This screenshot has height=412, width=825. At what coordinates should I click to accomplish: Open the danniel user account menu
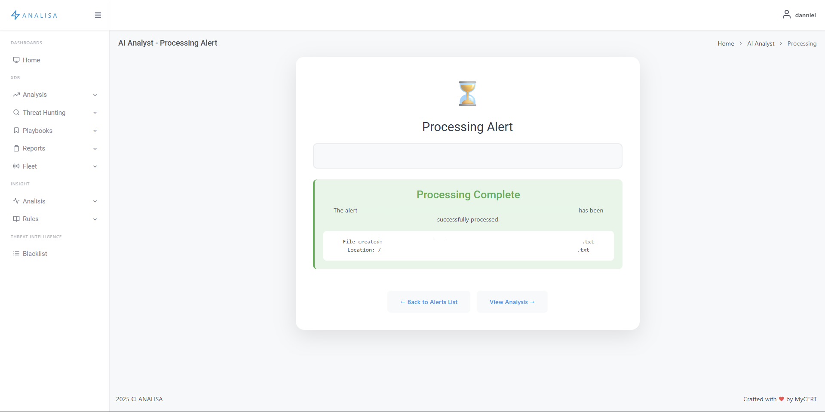click(800, 15)
